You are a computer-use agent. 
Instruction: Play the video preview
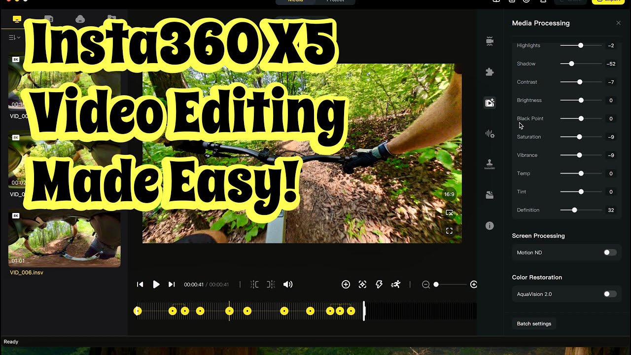click(x=156, y=284)
